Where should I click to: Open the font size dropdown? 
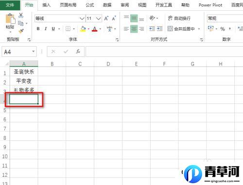click(x=99, y=18)
